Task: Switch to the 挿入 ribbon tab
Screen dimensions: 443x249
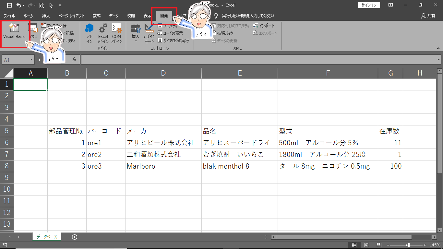Action: tap(46, 16)
